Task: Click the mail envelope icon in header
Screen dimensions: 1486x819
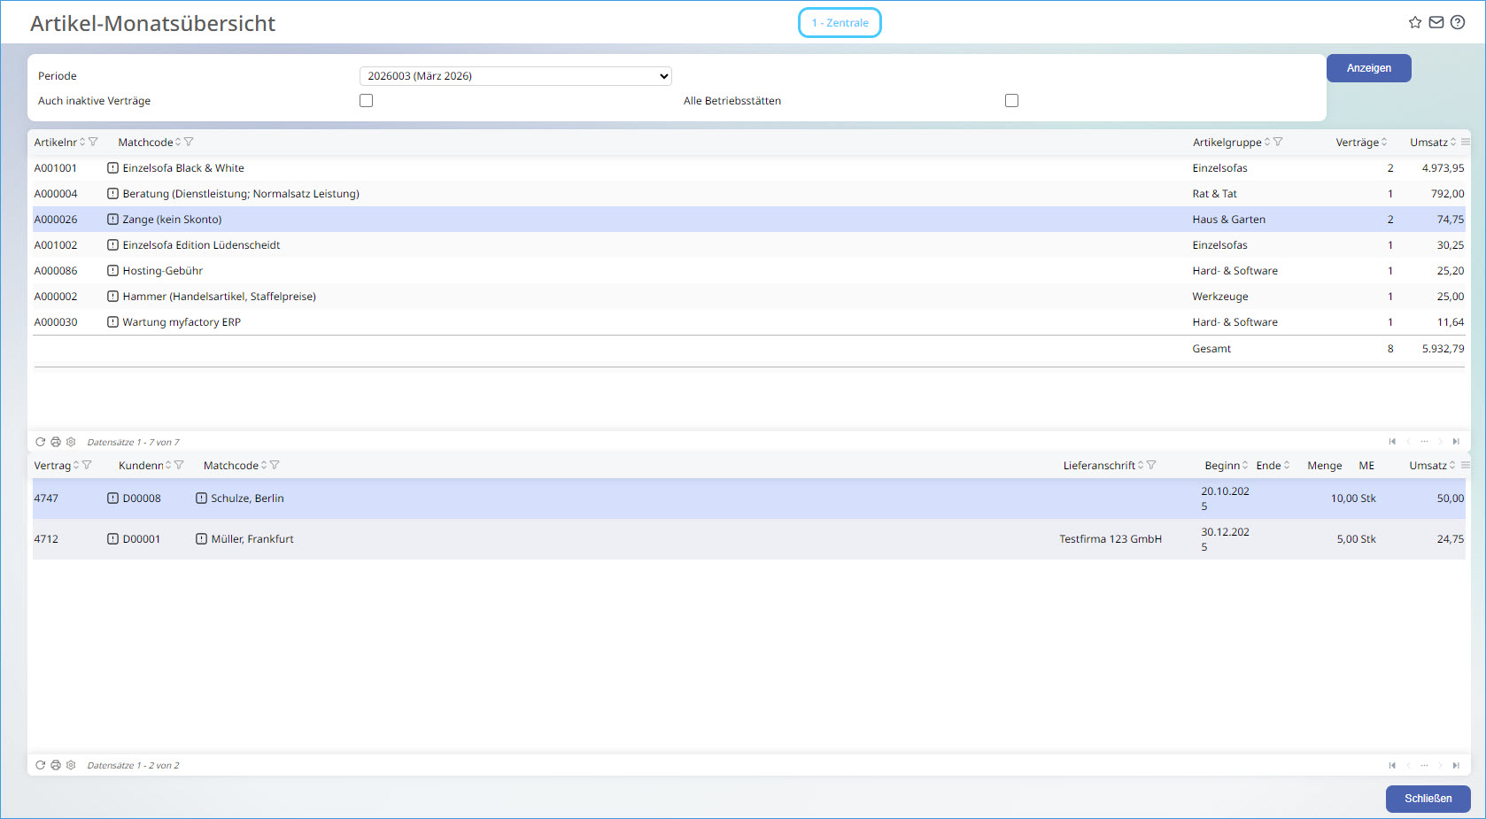Action: point(1436,23)
